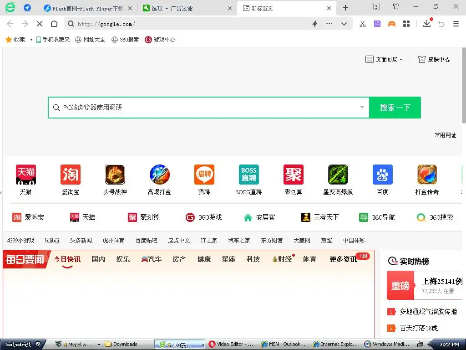Go to the home page icon
The image size is (466, 350).
pos(54,24)
